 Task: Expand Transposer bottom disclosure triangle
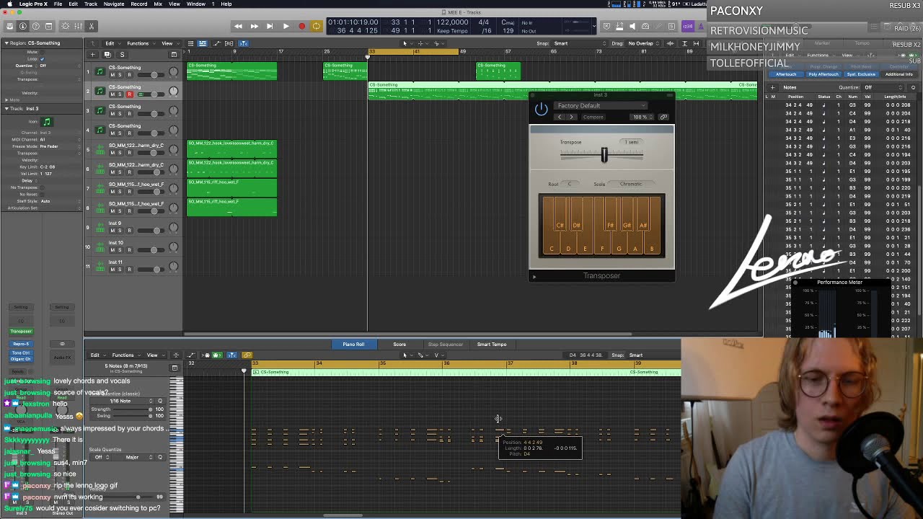click(534, 276)
